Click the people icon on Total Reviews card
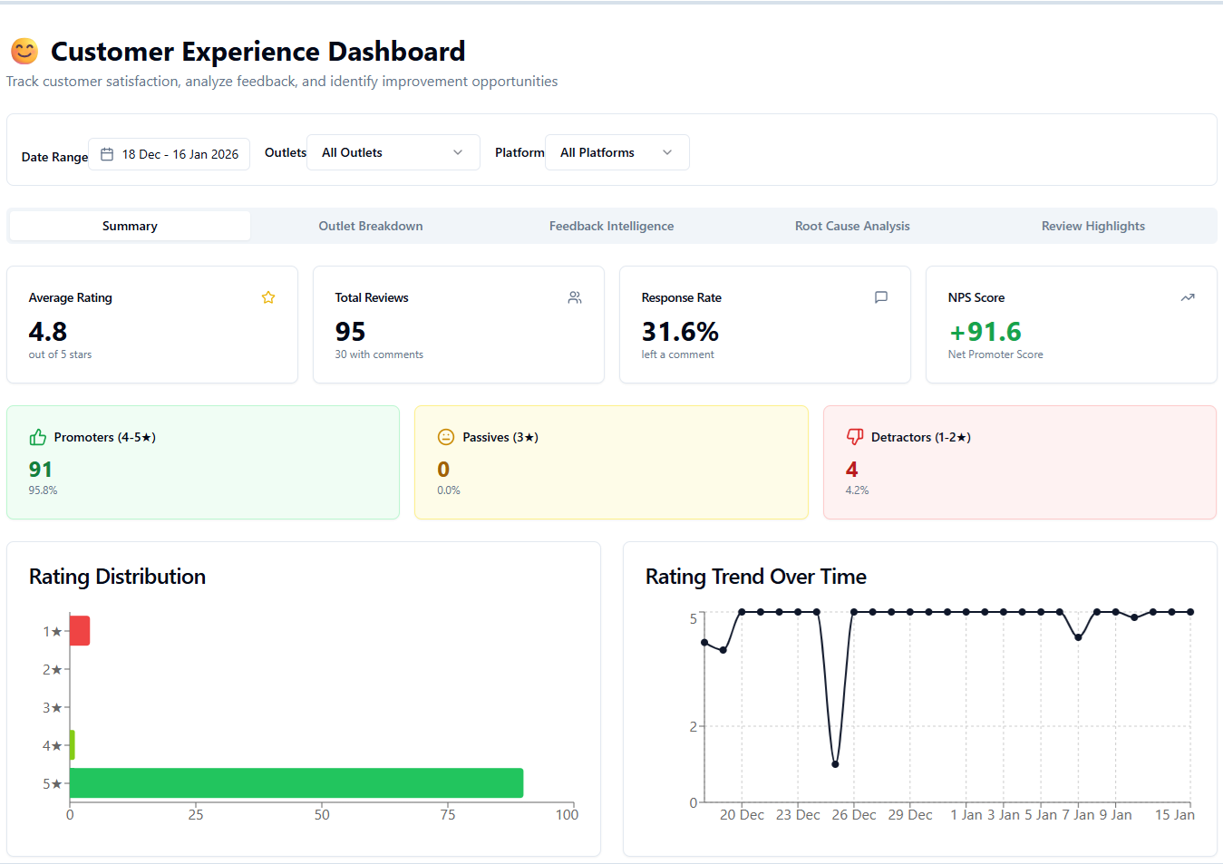 point(575,297)
